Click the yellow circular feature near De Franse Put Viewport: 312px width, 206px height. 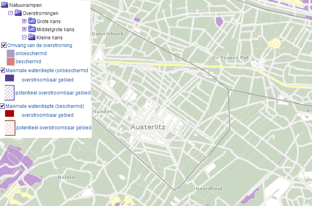pyautogui.click(x=275, y=43)
